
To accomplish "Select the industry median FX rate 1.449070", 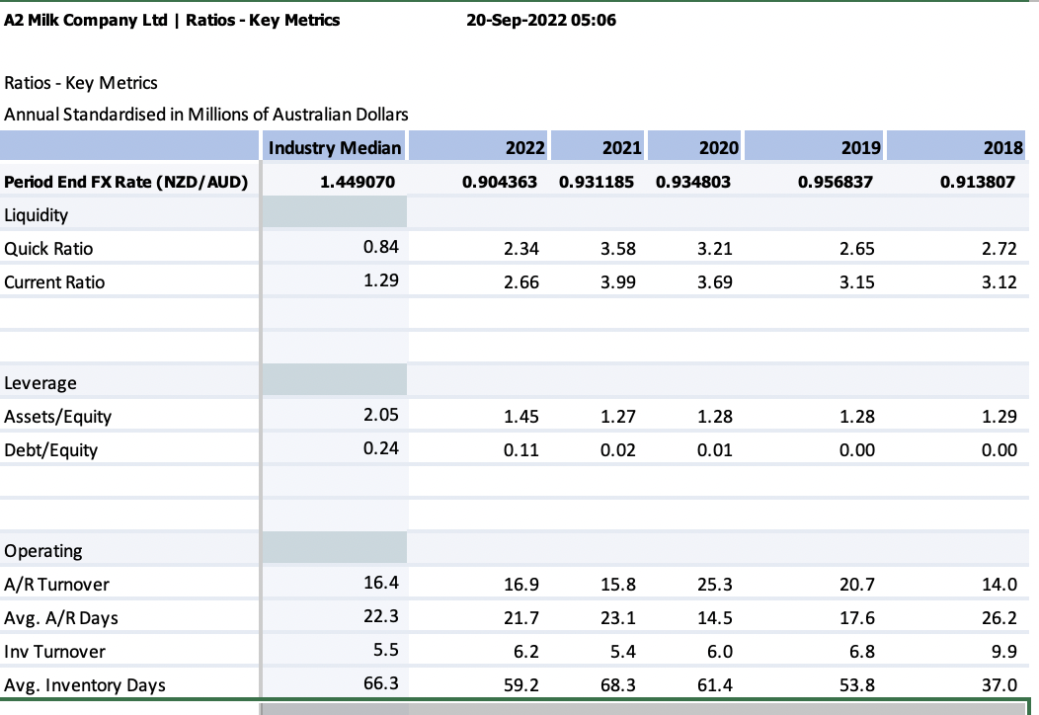I will click(358, 182).
